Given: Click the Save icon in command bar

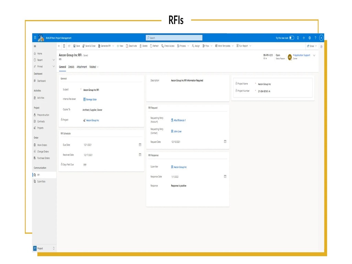Looking at the screenshot, I should point(75,46).
